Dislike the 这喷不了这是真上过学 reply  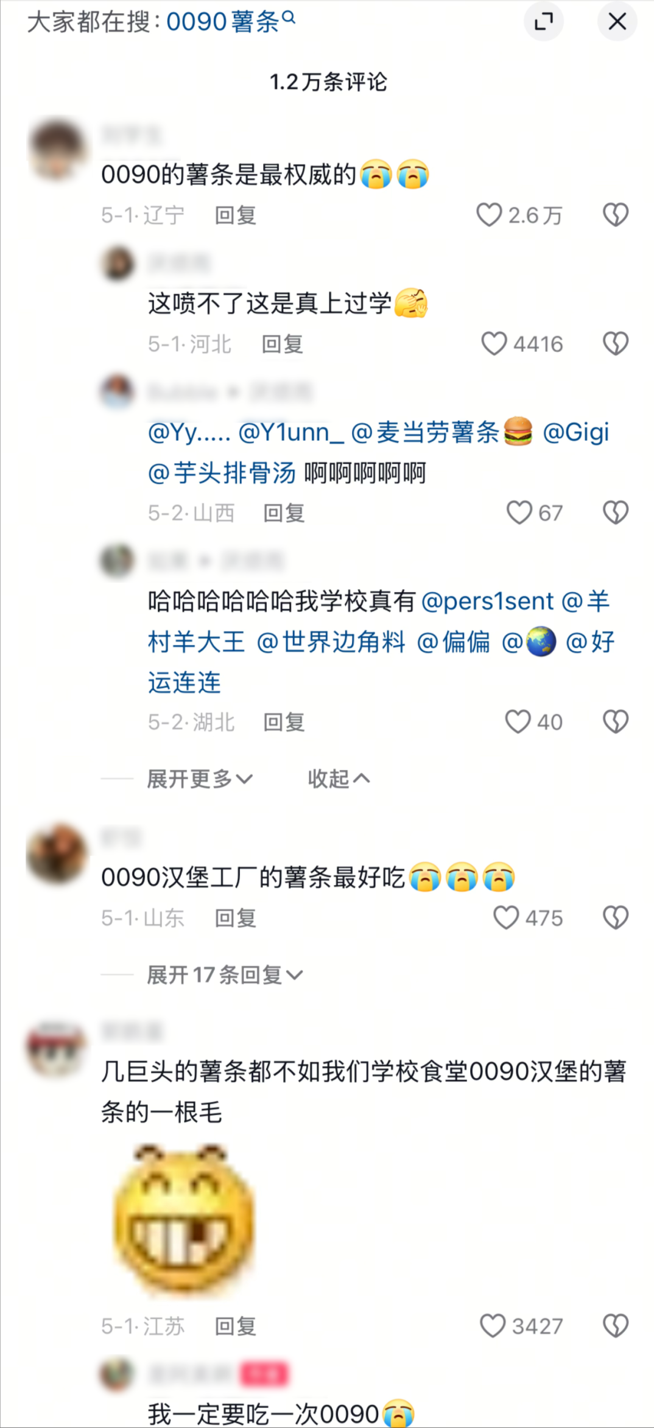pos(615,344)
